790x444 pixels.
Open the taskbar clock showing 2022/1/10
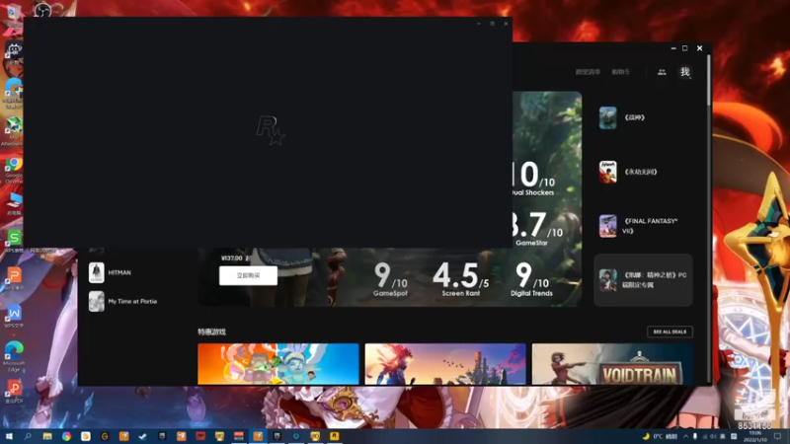point(755,436)
